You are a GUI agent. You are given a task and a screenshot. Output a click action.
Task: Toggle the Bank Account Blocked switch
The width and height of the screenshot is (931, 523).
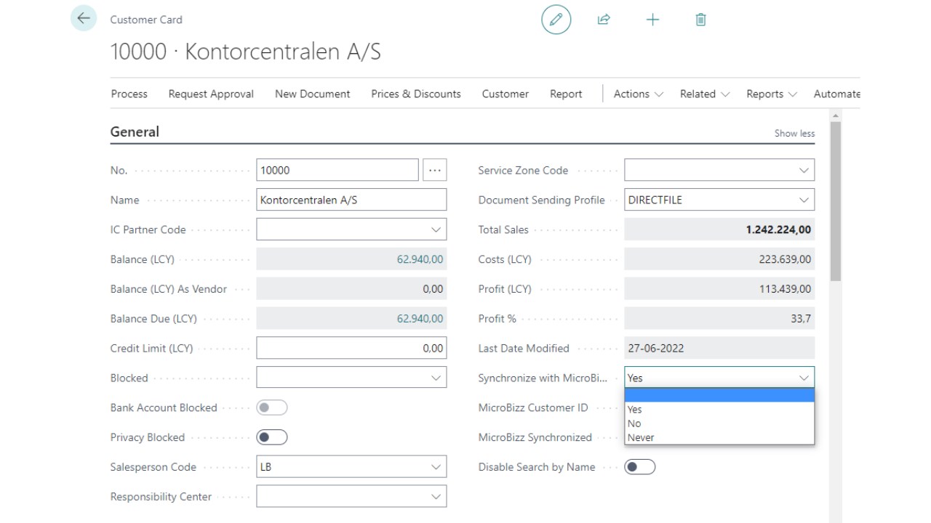[272, 408]
